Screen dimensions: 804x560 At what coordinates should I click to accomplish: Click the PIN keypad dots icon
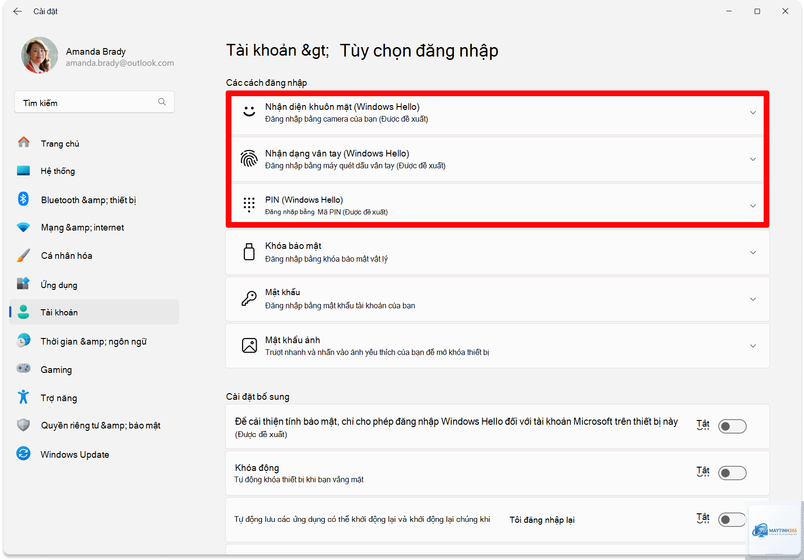[249, 205]
